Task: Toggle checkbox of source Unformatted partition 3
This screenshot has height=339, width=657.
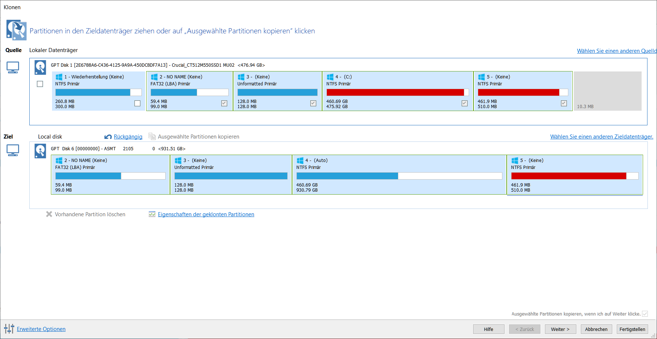Action: [x=313, y=103]
